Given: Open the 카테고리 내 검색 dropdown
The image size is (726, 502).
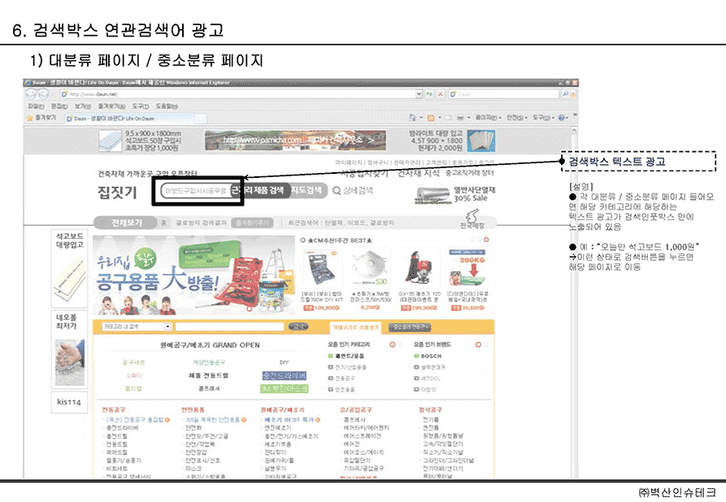Looking at the screenshot, I should click(x=167, y=327).
